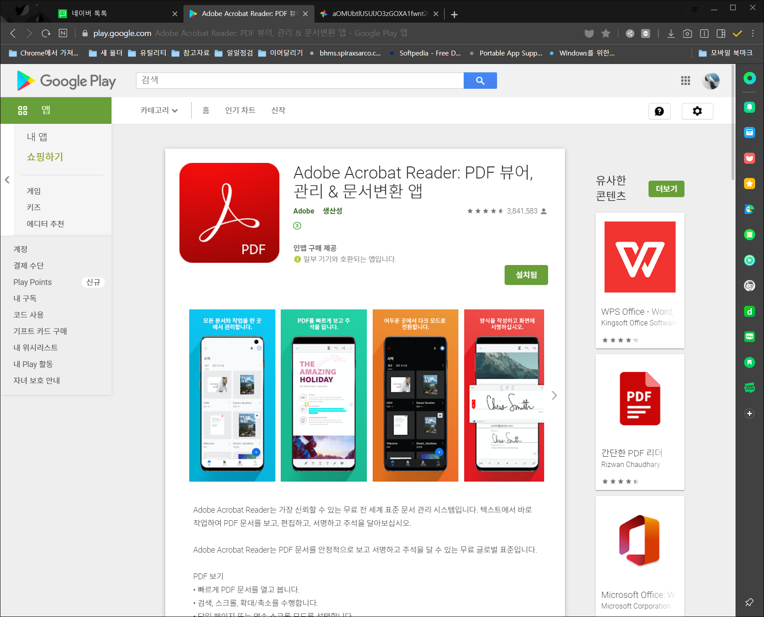Open the Google apps grid
The image size is (764, 617).
tap(685, 80)
